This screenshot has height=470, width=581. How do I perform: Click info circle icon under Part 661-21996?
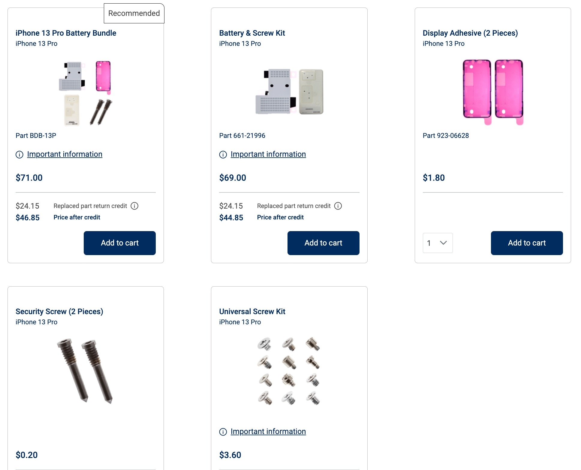point(223,155)
